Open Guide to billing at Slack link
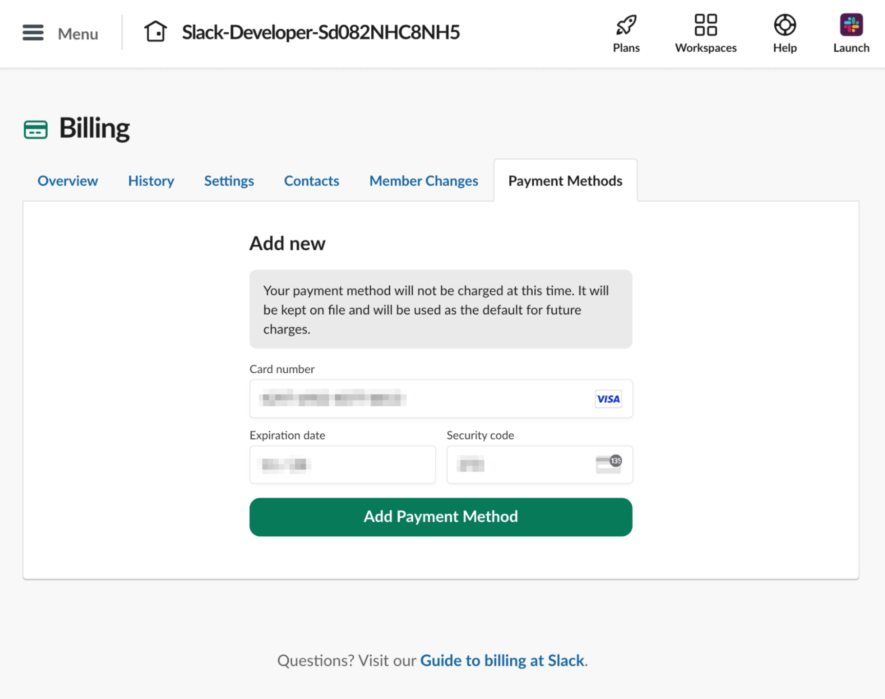Viewport: 885px width, 699px height. pyautogui.click(x=502, y=660)
